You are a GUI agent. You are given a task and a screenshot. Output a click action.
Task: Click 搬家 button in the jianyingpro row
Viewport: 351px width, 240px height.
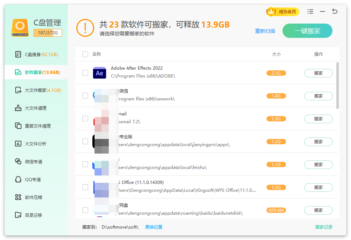click(318, 142)
